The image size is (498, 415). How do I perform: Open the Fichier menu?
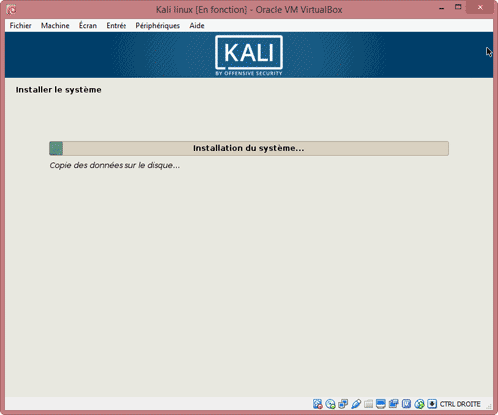coord(20,26)
